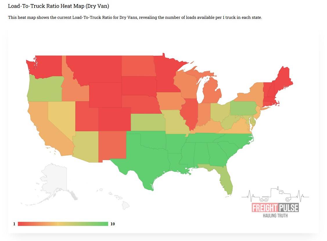Click the state of Colorado
The height and width of the screenshot is (241, 327).
(114, 119)
